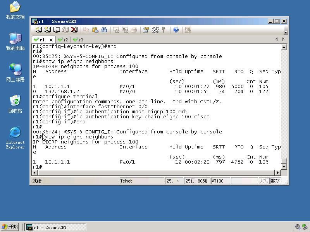The width and height of the screenshot is (310, 232).
Task: Open Help with the blue question icon
Action: [x=176, y=30]
